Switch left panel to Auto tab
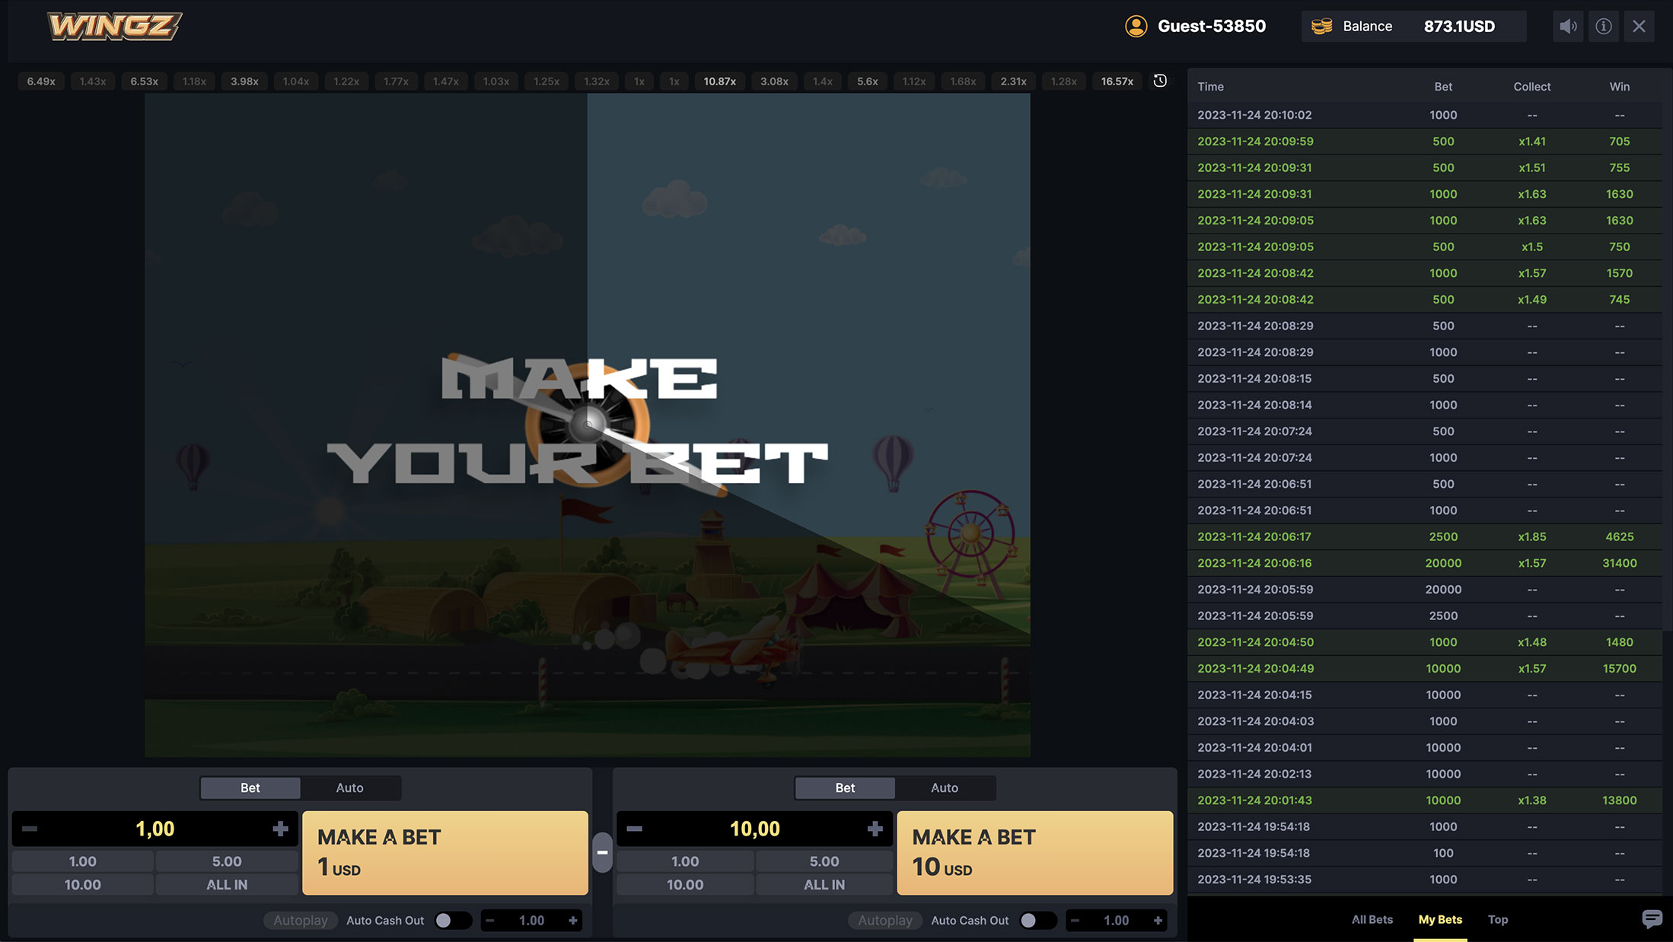The width and height of the screenshot is (1673, 942). coord(349,788)
